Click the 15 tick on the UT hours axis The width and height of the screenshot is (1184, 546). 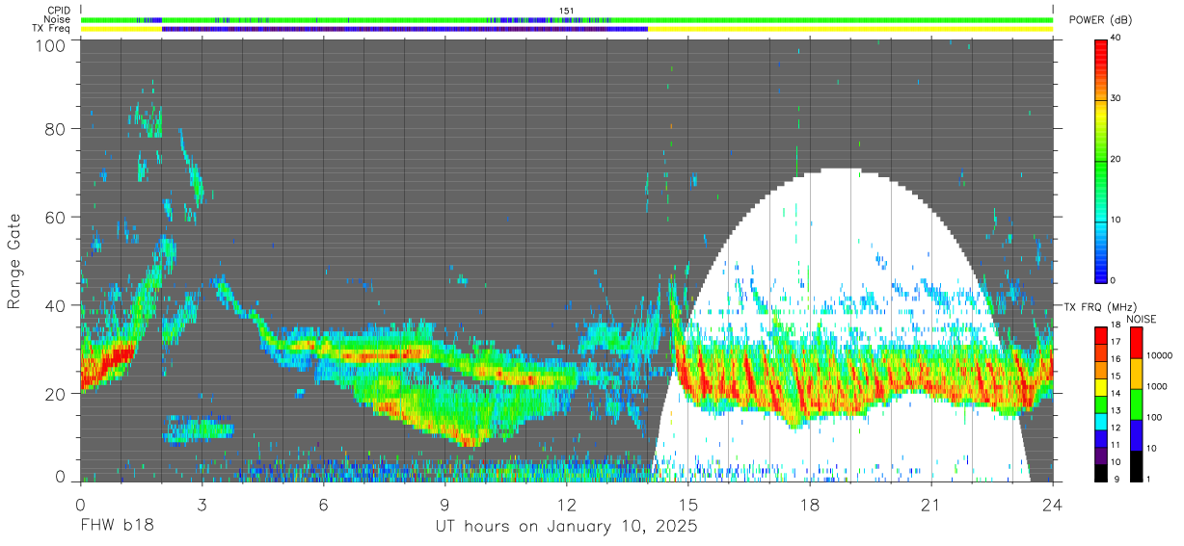[688, 505]
